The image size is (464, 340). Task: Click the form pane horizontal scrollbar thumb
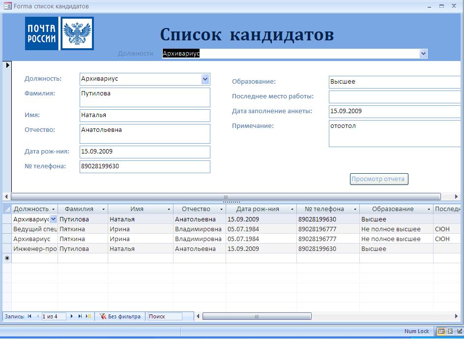(x=226, y=197)
